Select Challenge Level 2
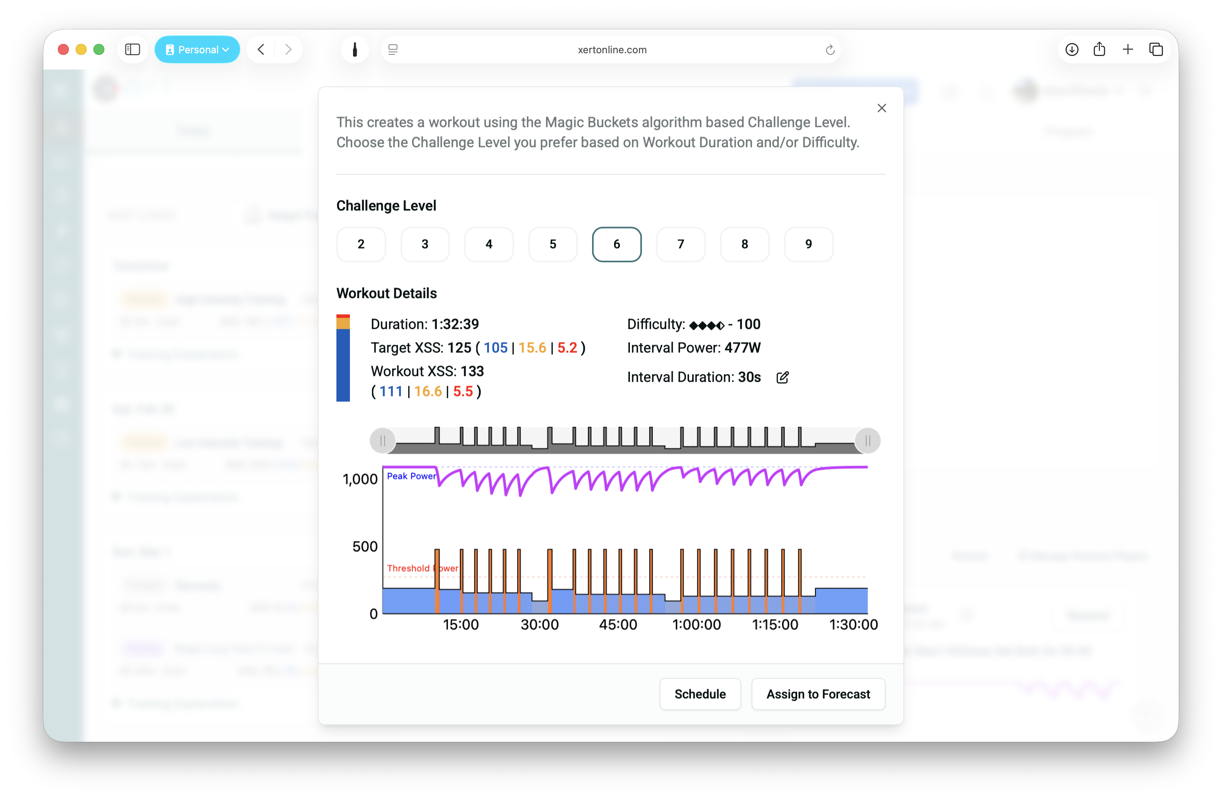Screen dimensions: 1222x799 point(361,244)
